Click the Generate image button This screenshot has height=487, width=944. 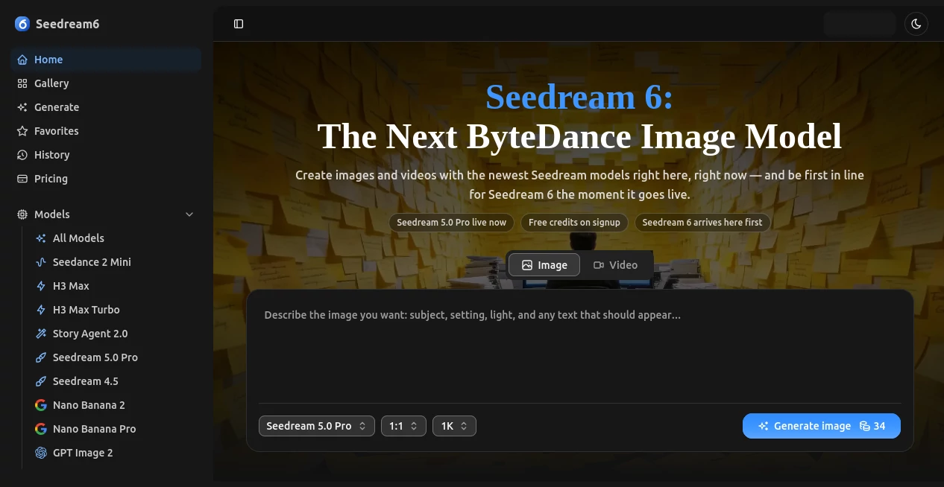pos(822,426)
